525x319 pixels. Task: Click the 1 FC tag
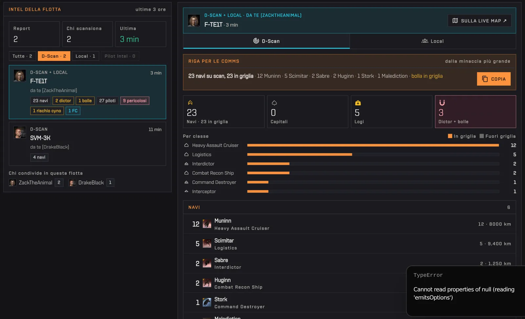point(73,111)
